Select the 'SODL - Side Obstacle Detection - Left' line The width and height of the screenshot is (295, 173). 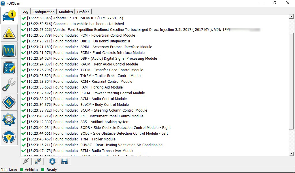pyautogui.click(x=94, y=133)
